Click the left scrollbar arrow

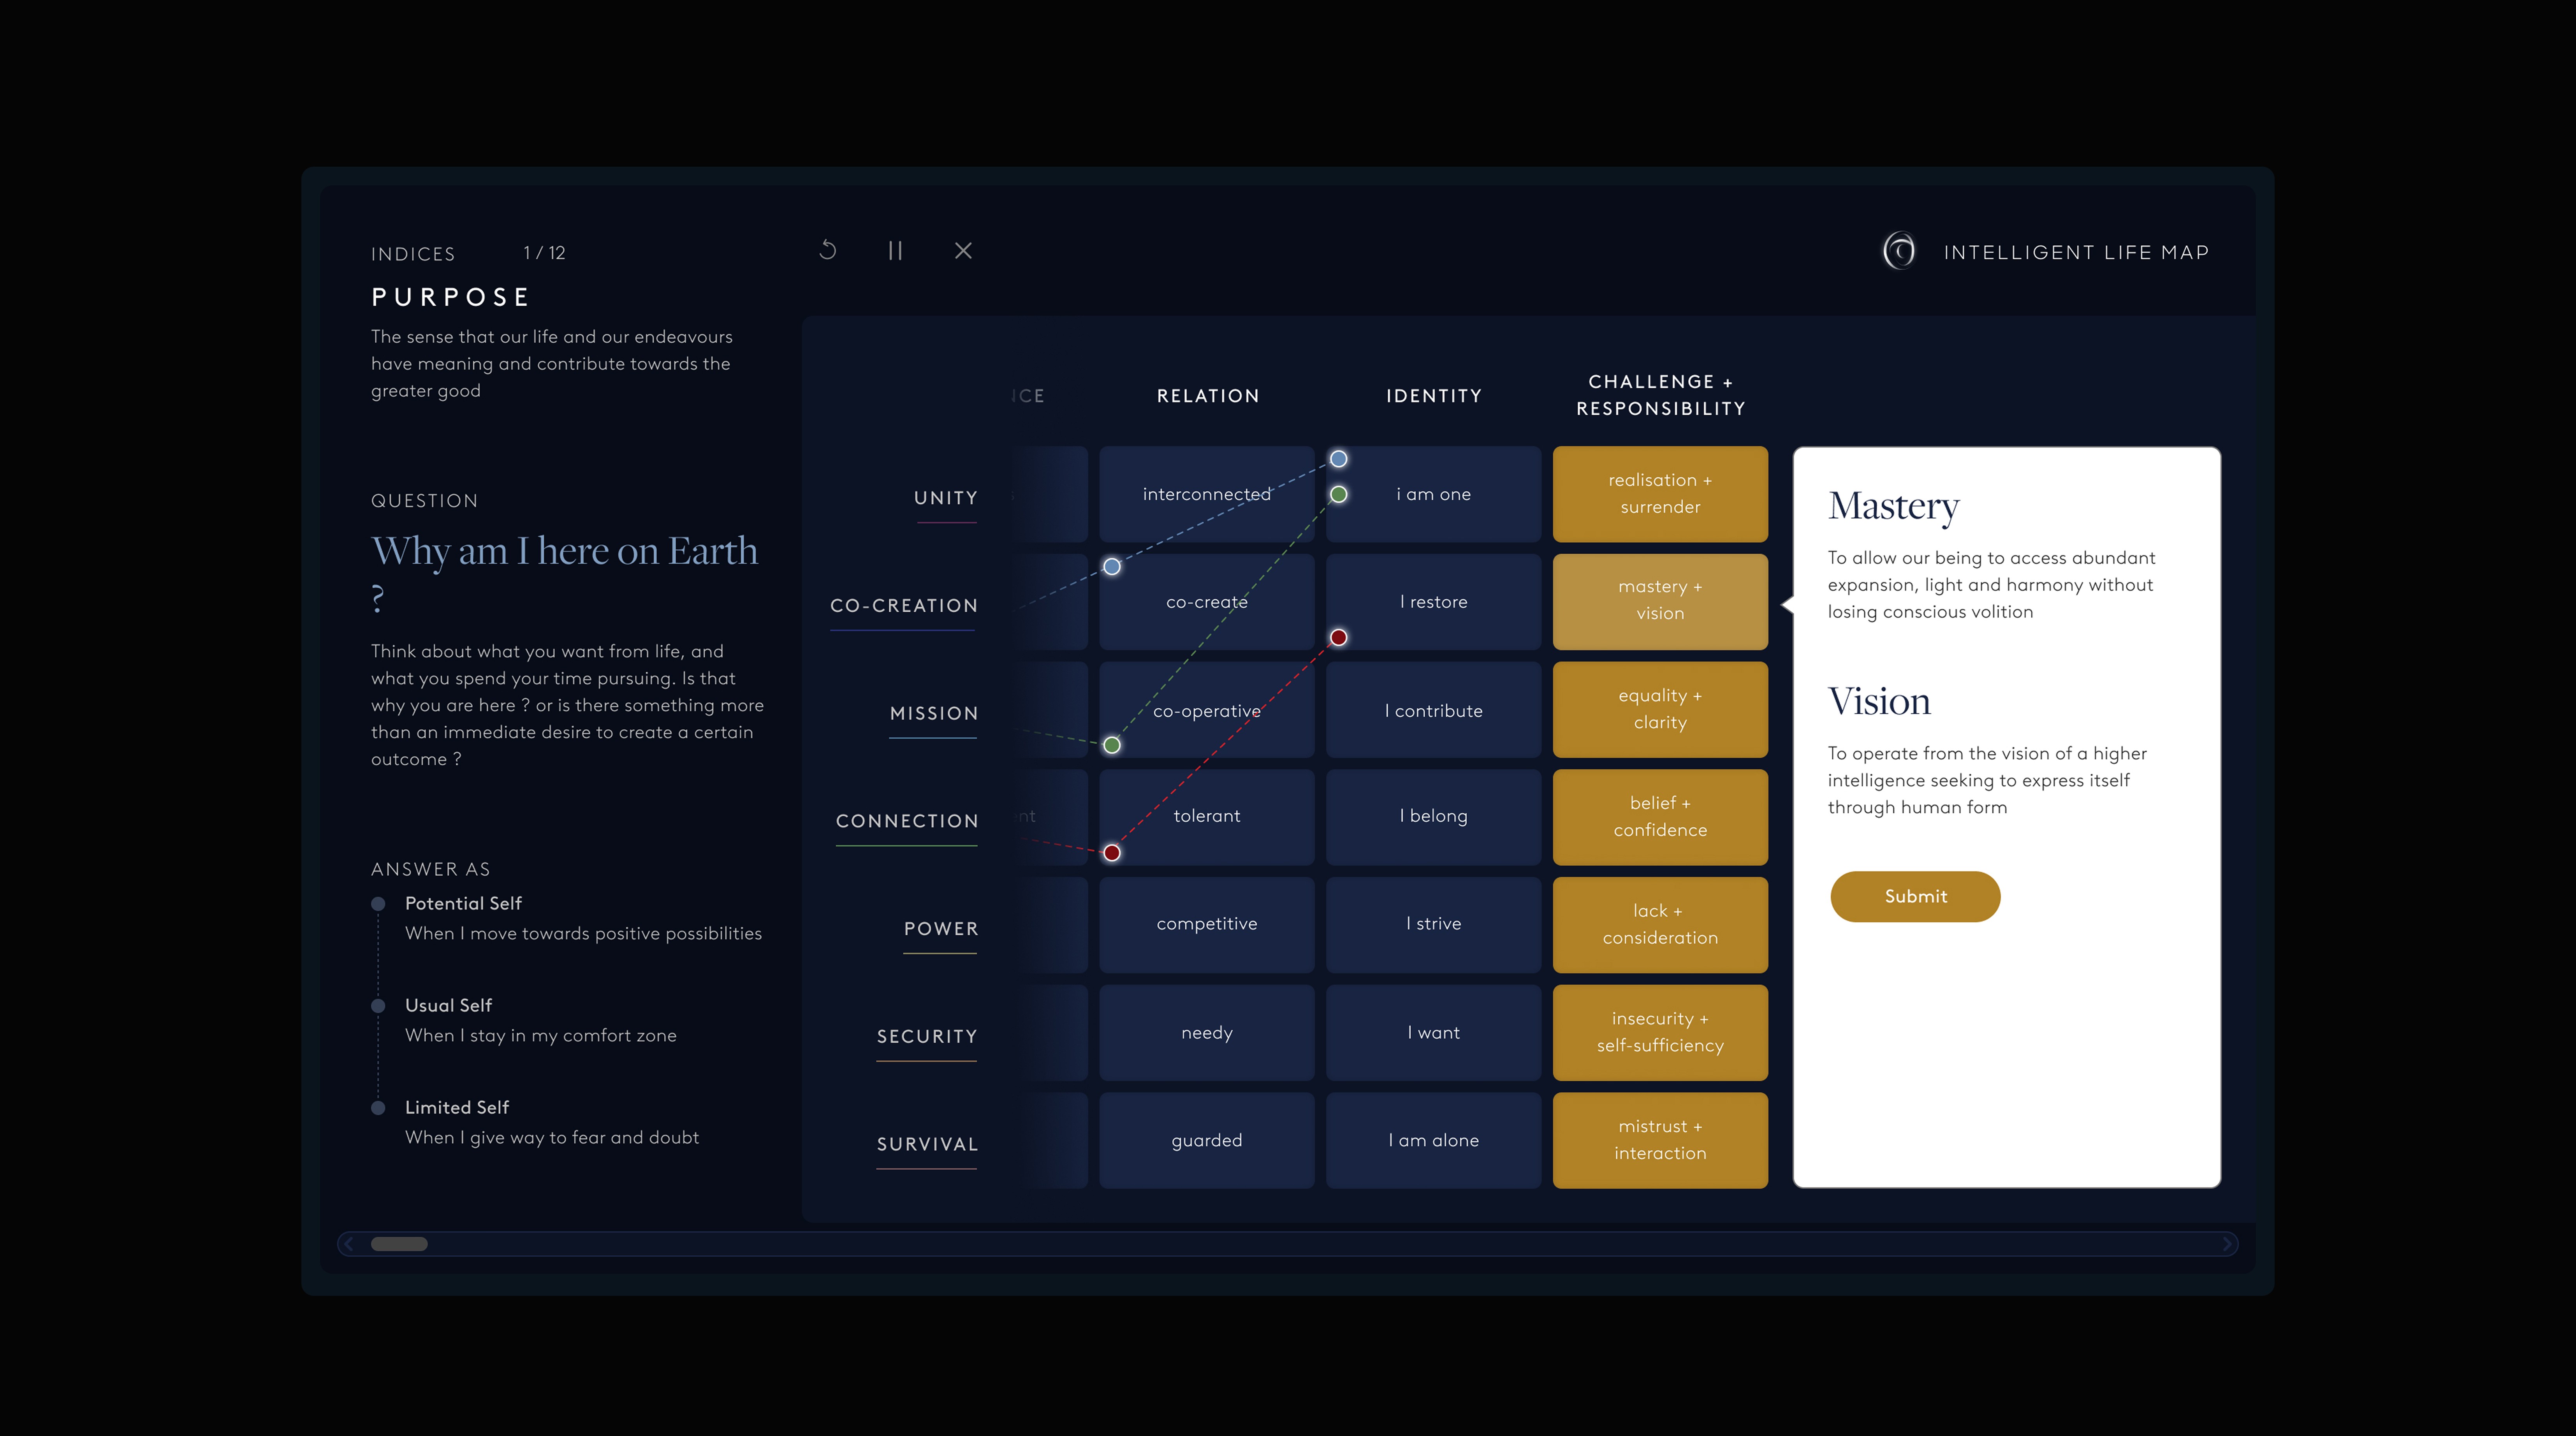pyautogui.click(x=349, y=1244)
